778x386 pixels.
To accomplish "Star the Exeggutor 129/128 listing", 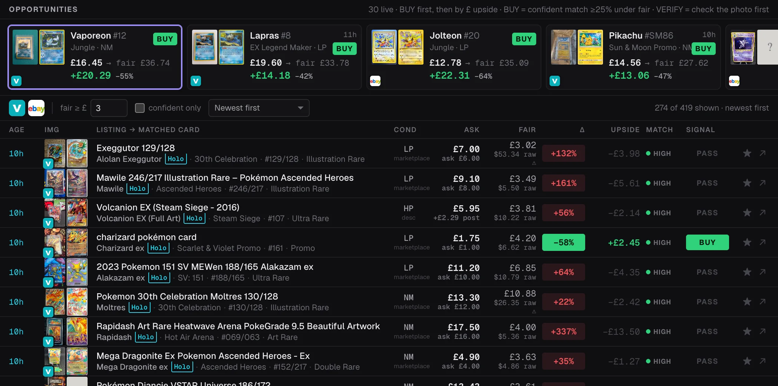I will tap(747, 153).
